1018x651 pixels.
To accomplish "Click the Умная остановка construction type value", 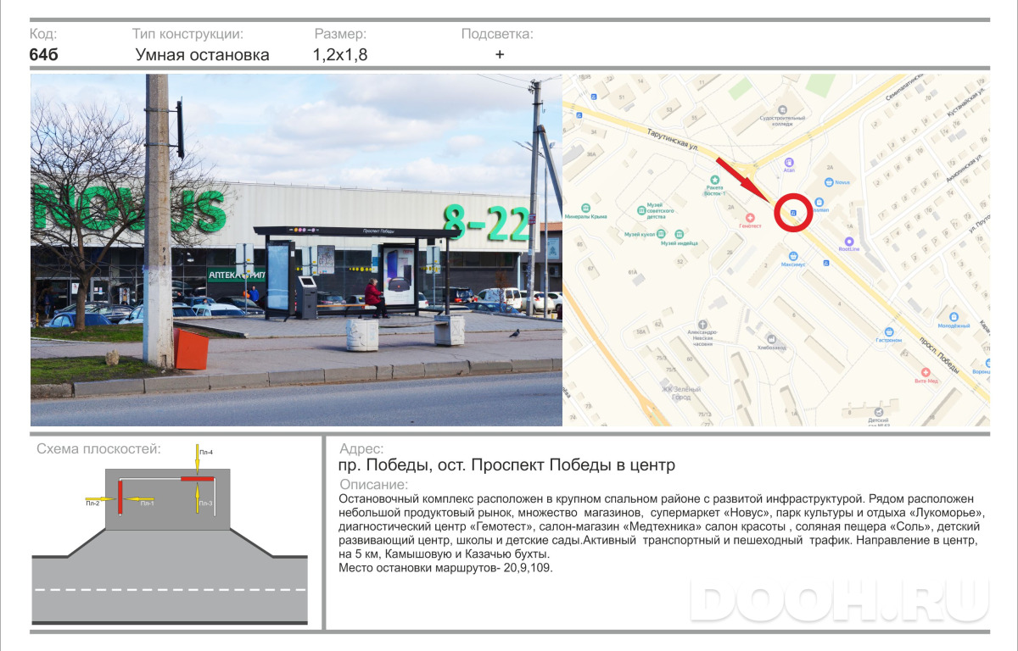I will click(203, 55).
